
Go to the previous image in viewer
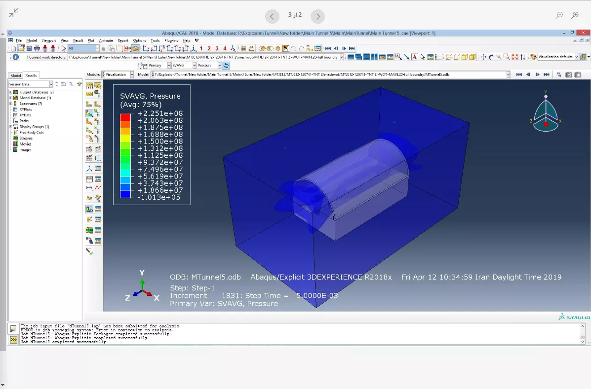coord(272,16)
